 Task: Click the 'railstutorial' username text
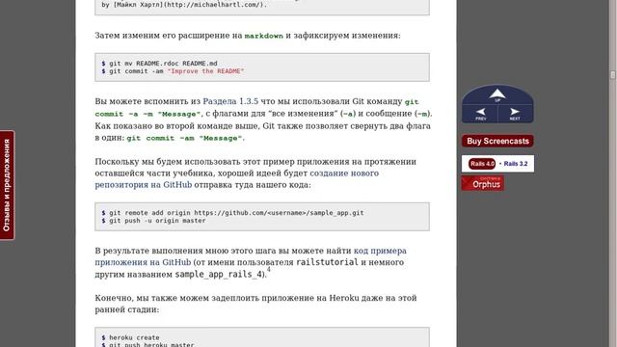point(327,262)
